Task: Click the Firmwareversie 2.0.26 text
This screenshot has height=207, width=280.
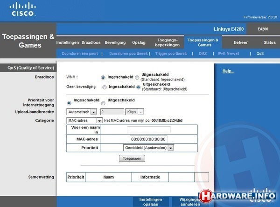Action: point(260,17)
